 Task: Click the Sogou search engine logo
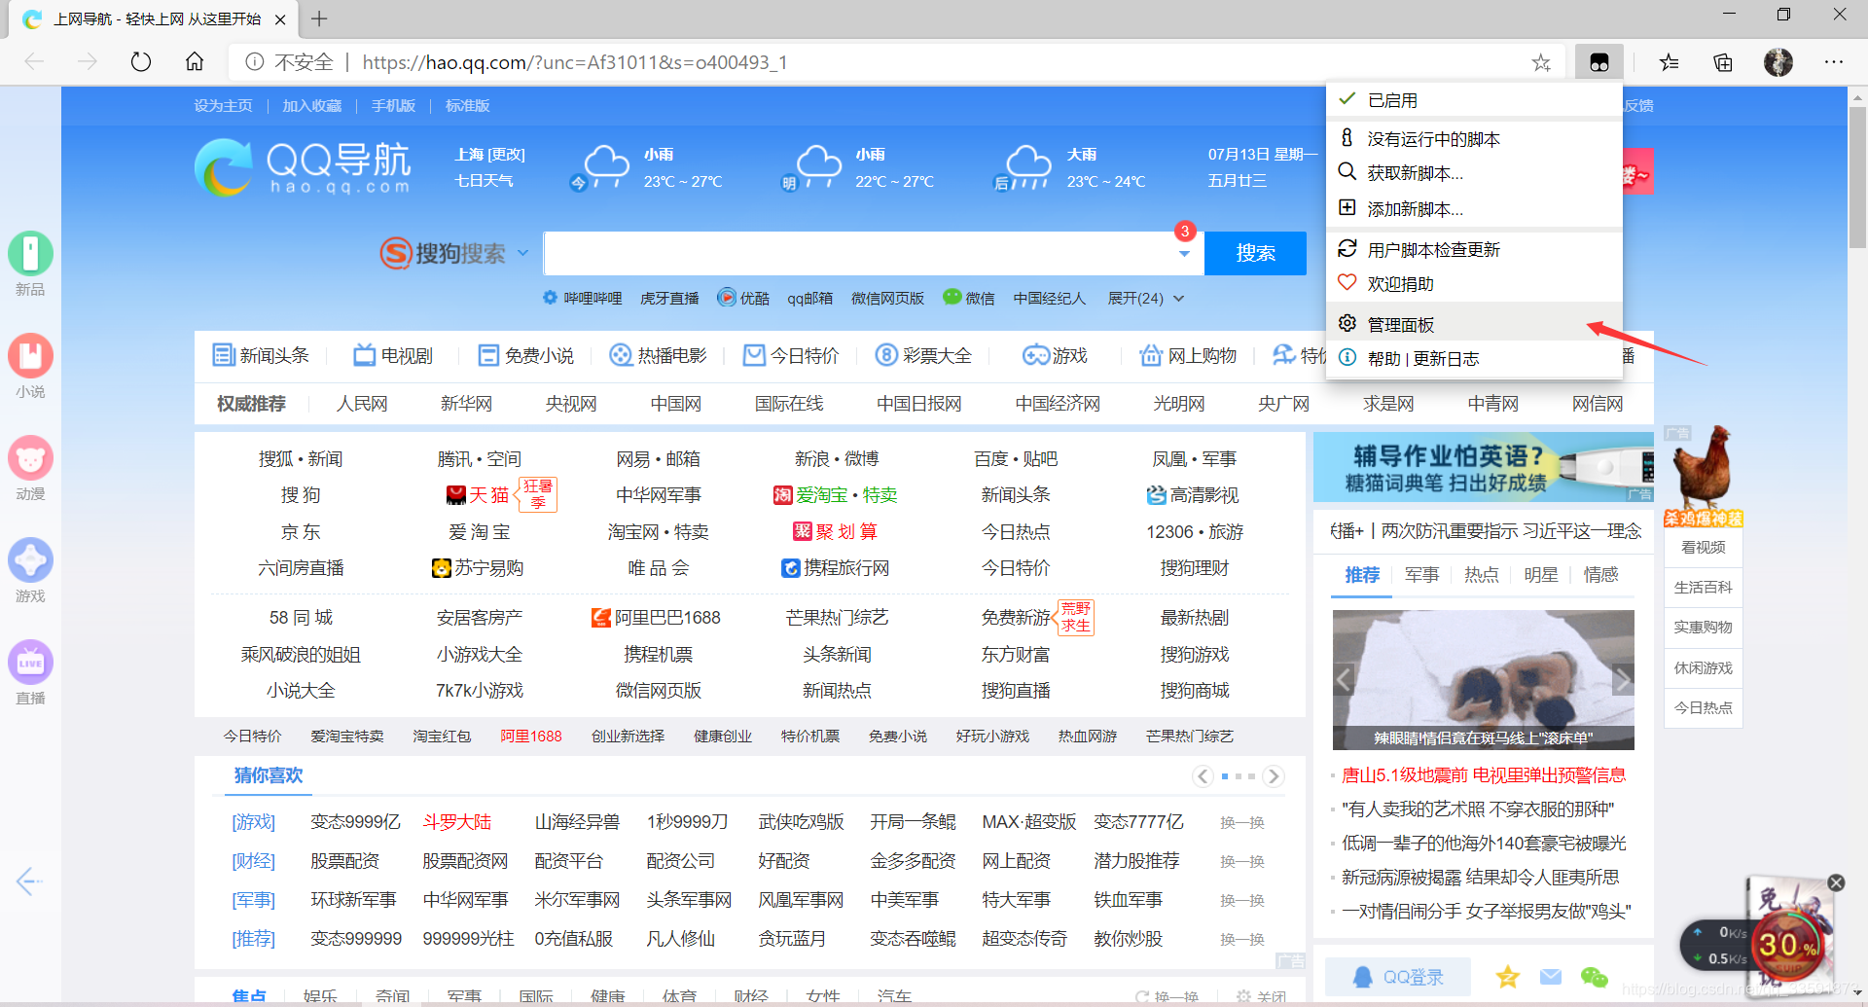(444, 254)
